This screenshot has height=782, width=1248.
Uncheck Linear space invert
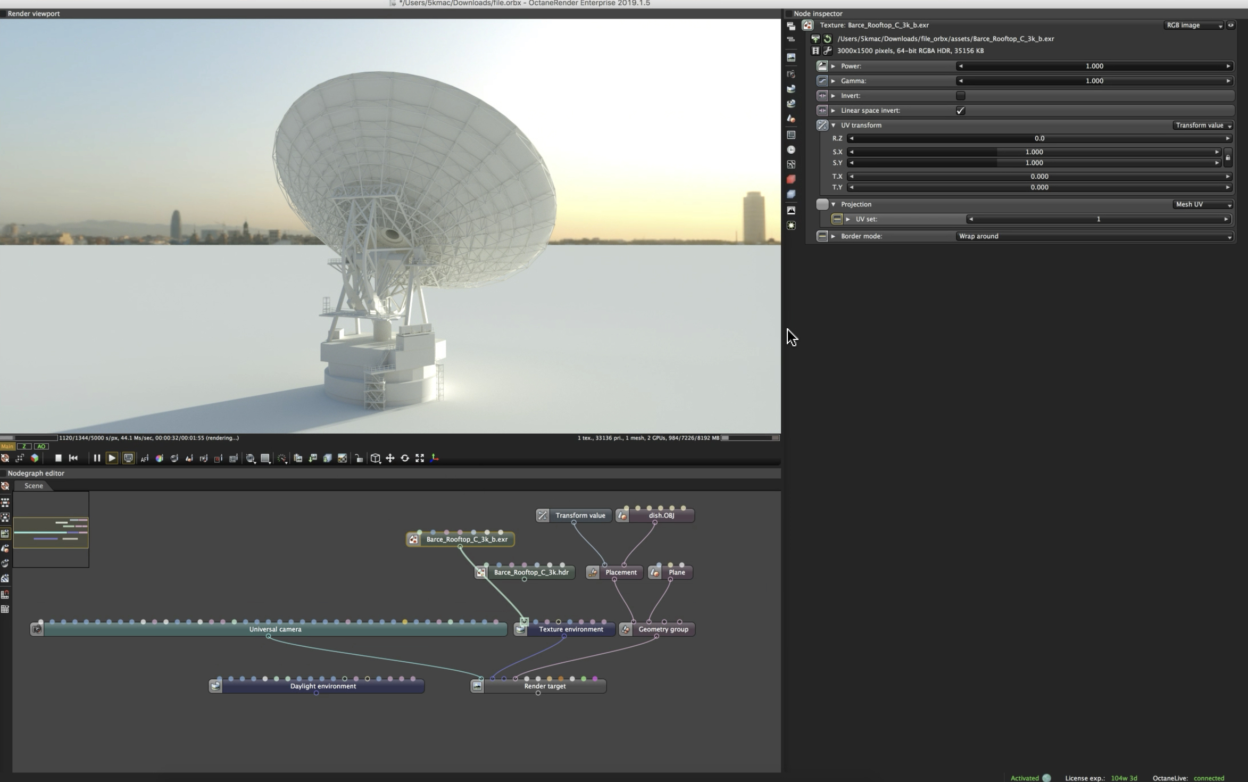pos(960,111)
